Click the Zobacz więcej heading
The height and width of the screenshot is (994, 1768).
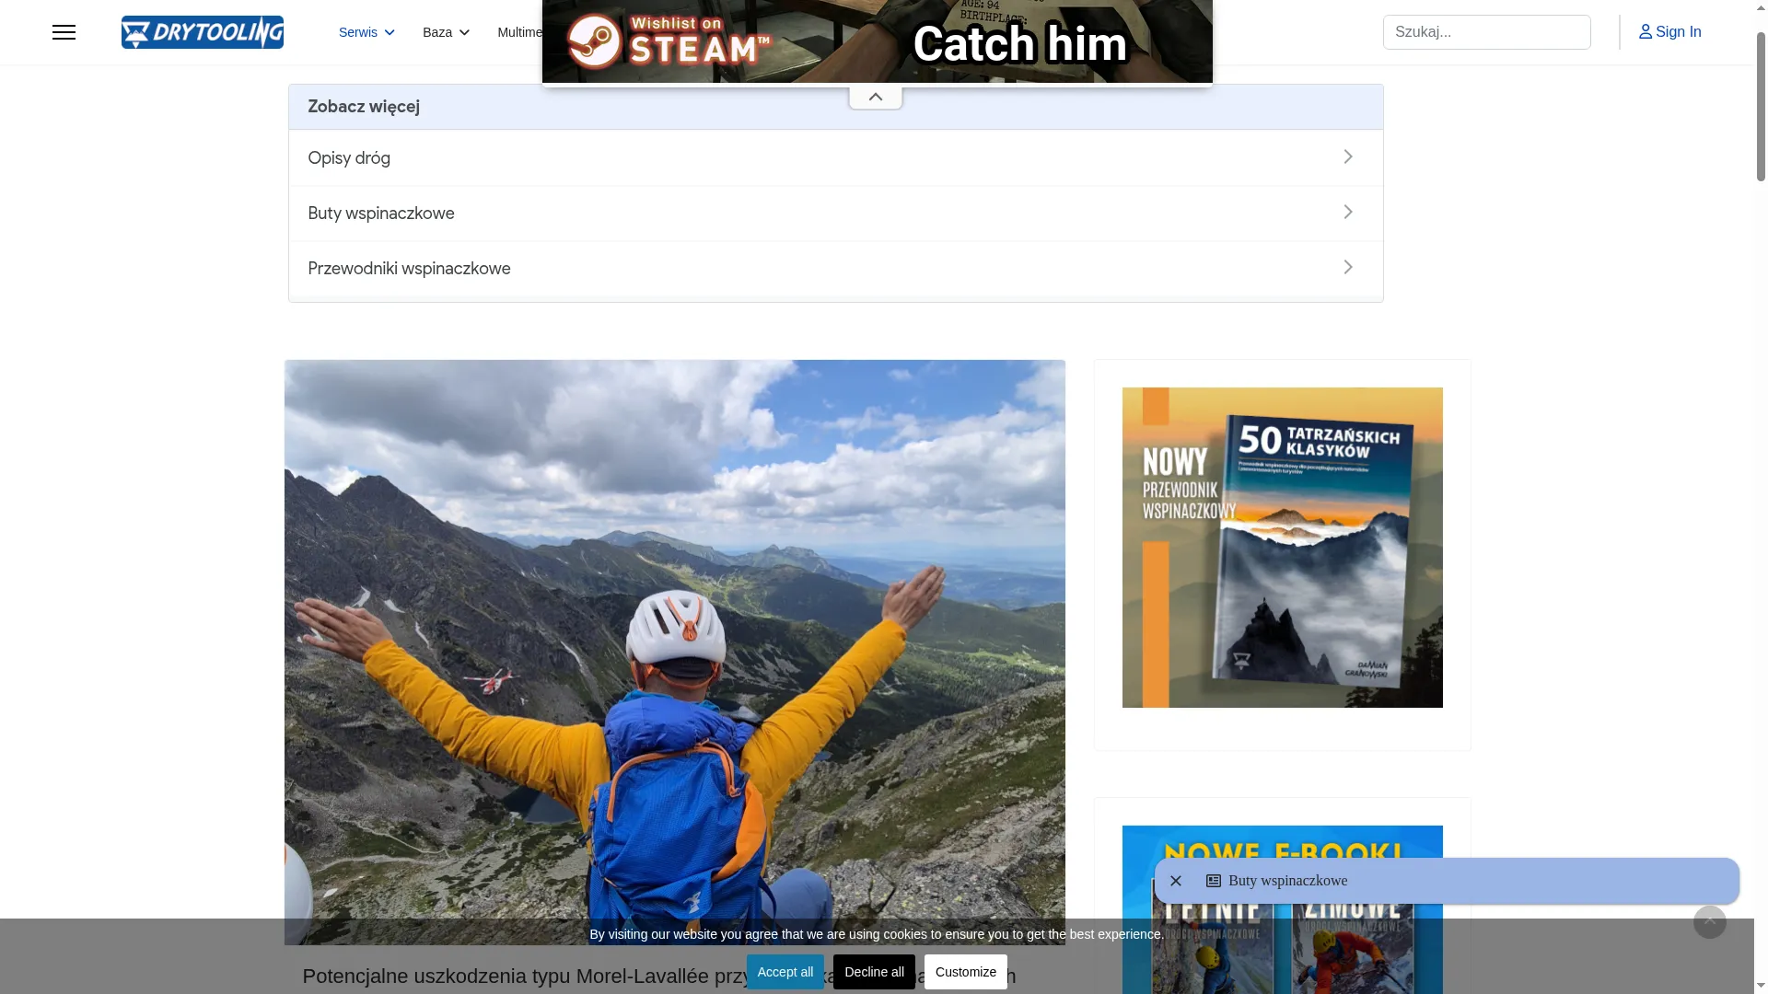[x=364, y=107]
